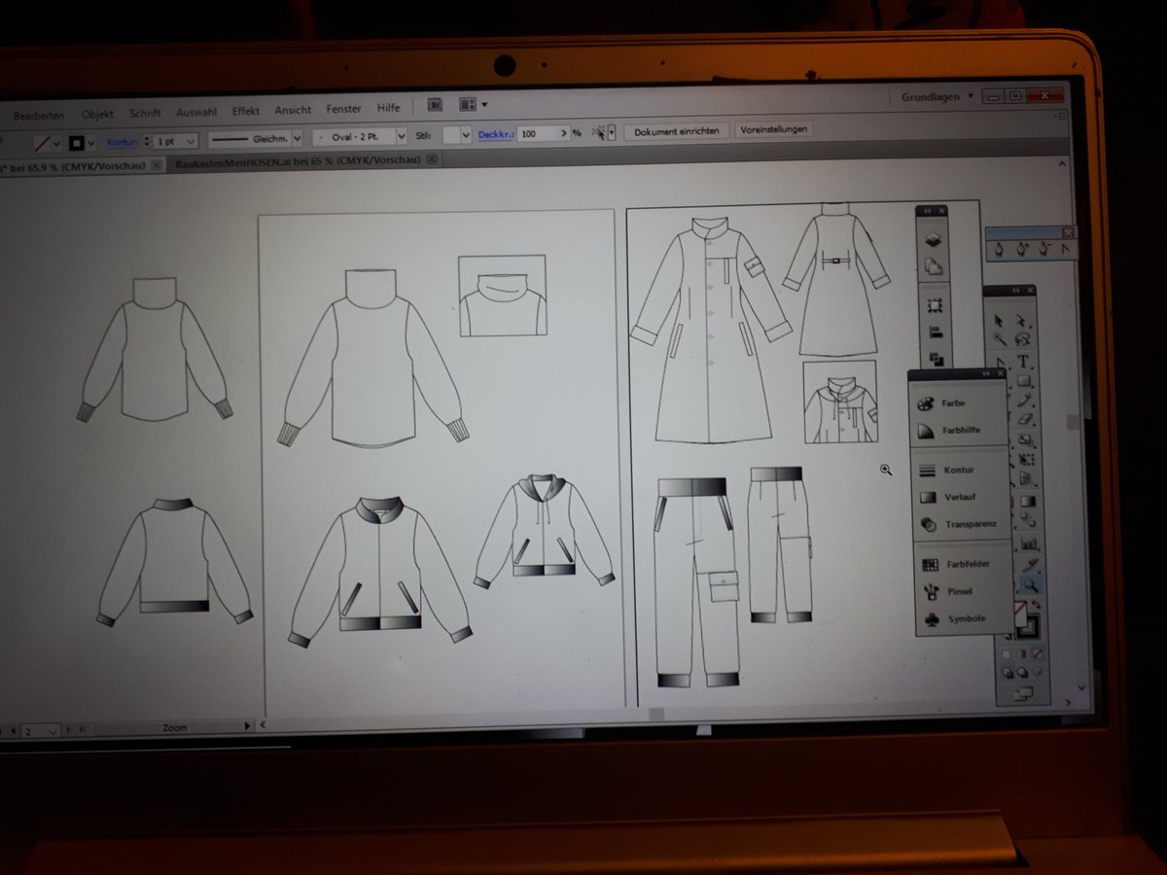Pick the Add Anchor Point tool
The height and width of the screenshot is (875, 1167).
click(1022, 249)
